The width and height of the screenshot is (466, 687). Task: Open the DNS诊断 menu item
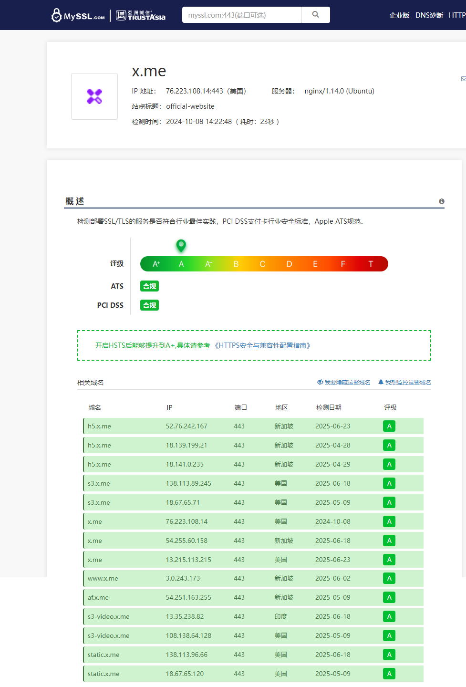(429, 15)
